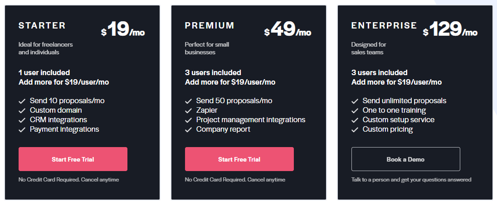
Task: Click checkmark next to Send 10 proposals/mo
Action: point(22,101)
